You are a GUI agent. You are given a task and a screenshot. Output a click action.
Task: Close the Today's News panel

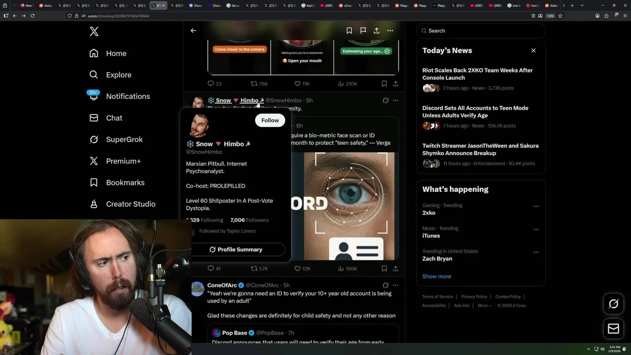(x=533, y=50)
